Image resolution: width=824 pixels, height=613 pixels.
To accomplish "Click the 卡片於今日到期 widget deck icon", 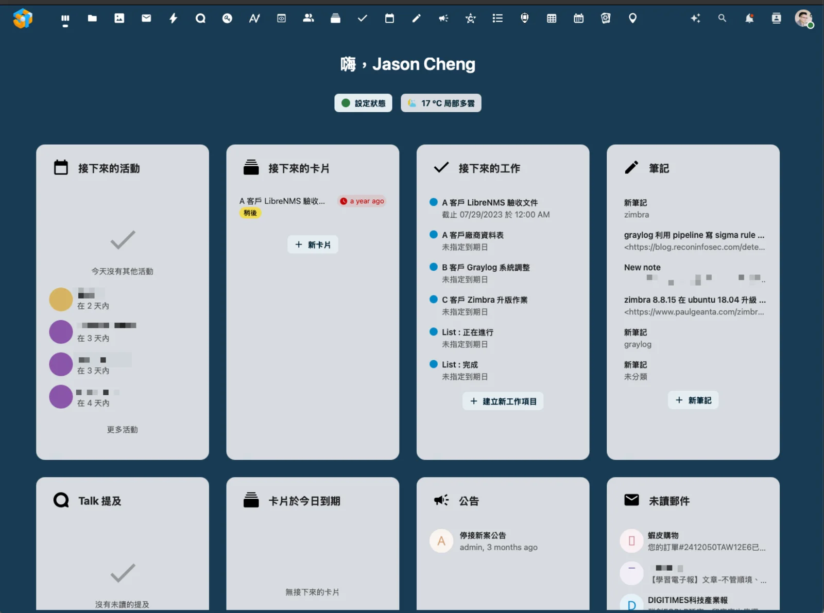I will click(x=251, y=500).
